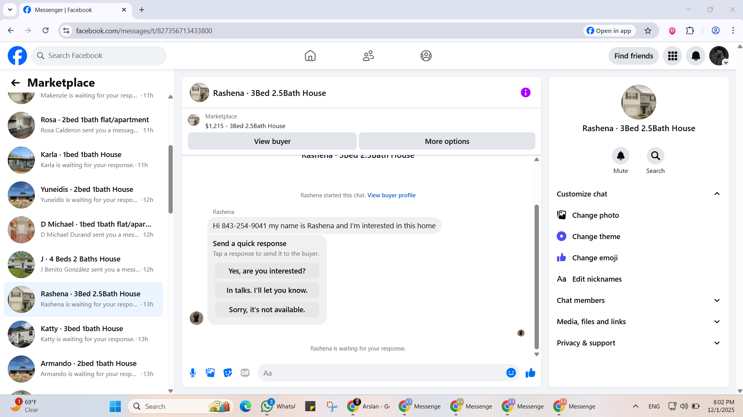Screen dimensions: 743x417
Task: Open Microsoft Edge from taskbar
Action: (245, 406)
